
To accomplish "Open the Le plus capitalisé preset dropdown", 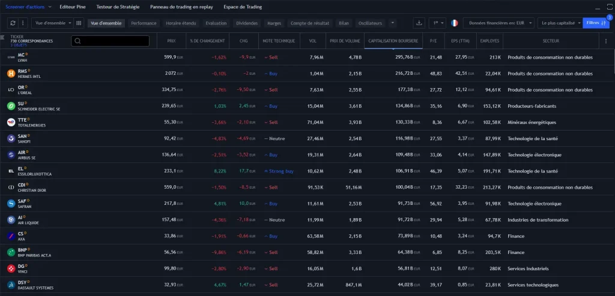I will coord(560,23).
